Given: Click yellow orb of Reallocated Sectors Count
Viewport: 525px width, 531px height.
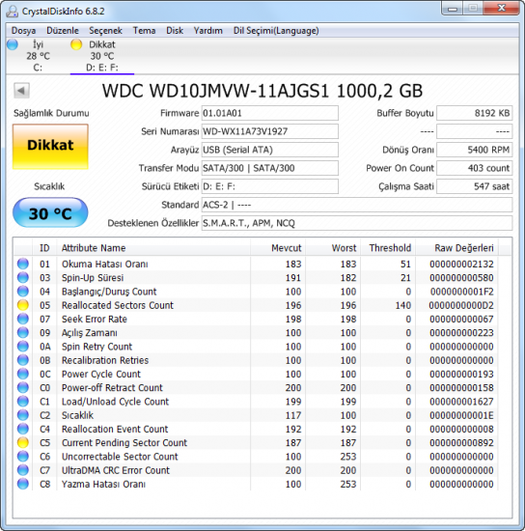Looking at the screenshot, I should (23, 305).
